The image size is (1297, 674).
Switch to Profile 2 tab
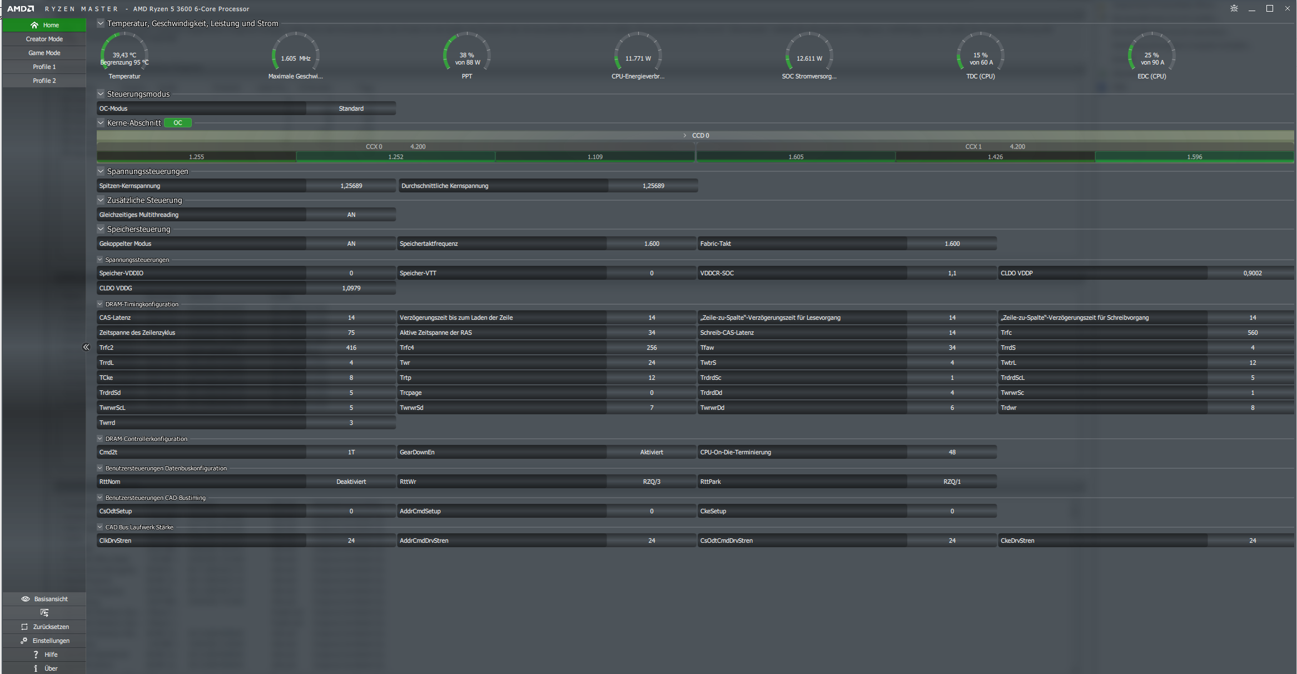point(44,81)
